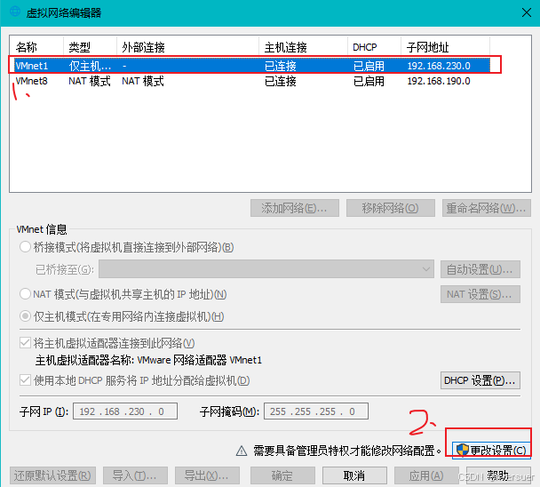The image size is (540, 487).
Task: Toggle 将主机虚拟适配器连接到此网络 checkbox
Action: tap(25, 343)
